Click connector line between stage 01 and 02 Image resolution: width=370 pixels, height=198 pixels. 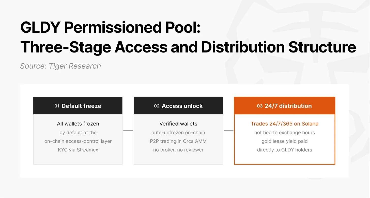128,131
